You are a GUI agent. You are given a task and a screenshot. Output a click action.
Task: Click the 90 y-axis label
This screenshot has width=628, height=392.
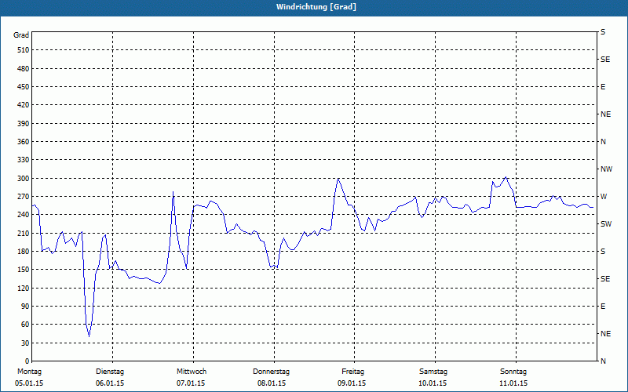[x=25, y=306]
